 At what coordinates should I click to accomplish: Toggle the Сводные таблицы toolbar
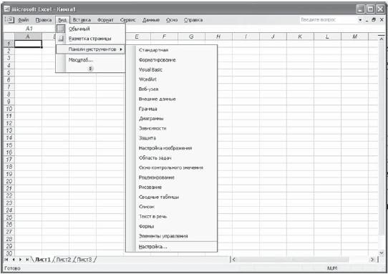point(172,197)
